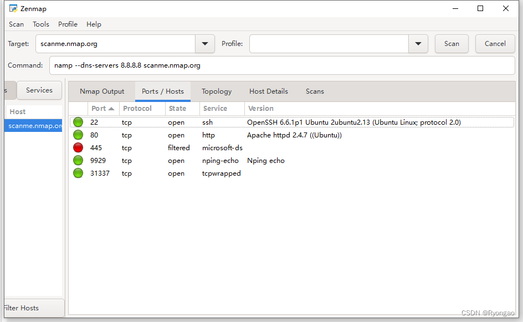Viewport: 523px width, 322px height.
Task: Click port number 445
Action: 96,148
